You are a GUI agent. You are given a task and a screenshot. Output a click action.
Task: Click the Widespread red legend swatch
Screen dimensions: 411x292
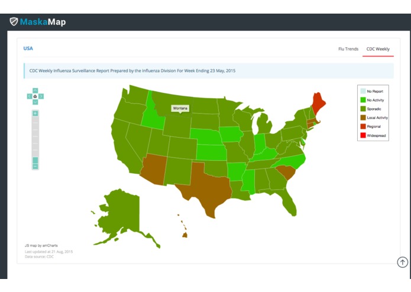point(363,135)
